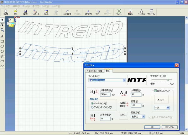Open the 書式 menu
This screenshot has height=135, width=188.
[x=36, y=6]
